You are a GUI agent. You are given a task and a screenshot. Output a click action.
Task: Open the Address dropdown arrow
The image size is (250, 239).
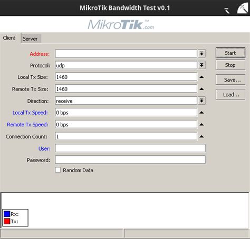201,54
